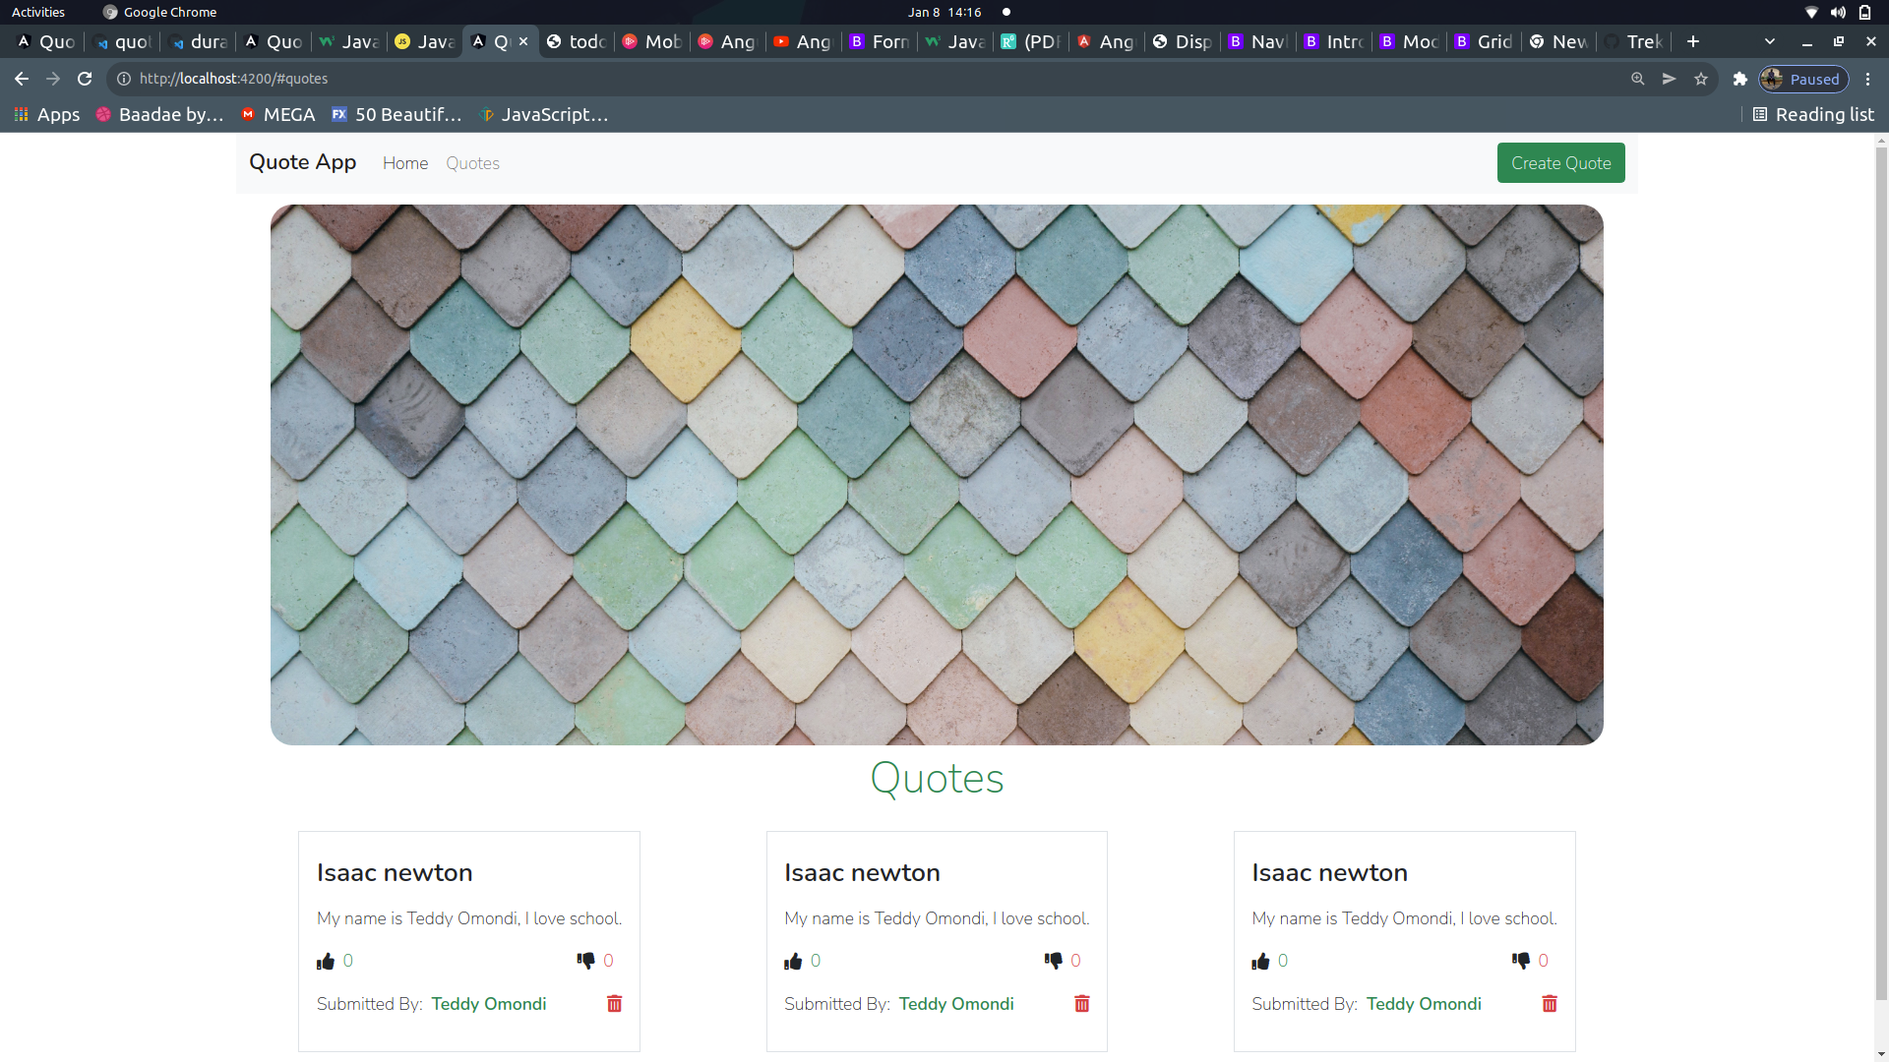This screenshot has height=1062, width=1889.
Task: Expand the tab search dropdown arrow
Action: tap(1769, 41)
